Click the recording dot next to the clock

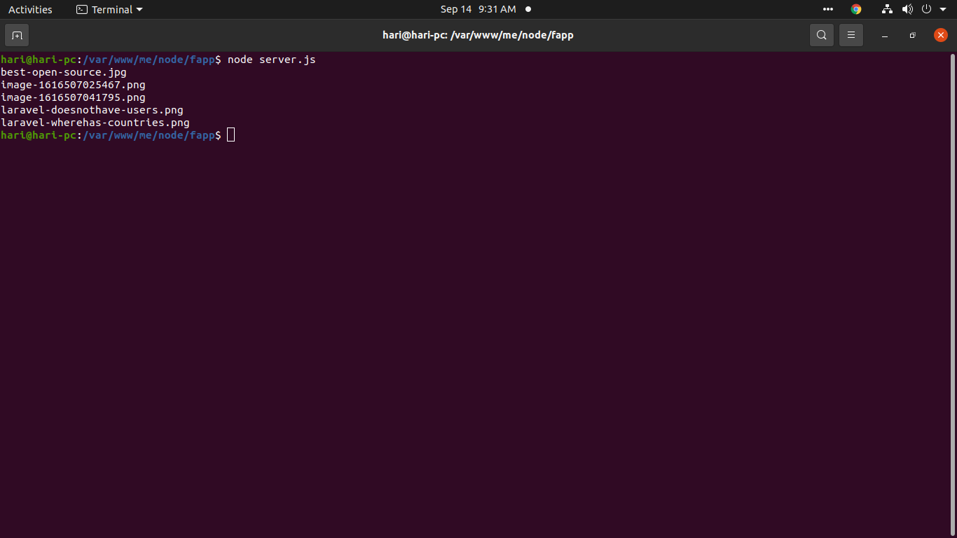[x=528, y=9]
